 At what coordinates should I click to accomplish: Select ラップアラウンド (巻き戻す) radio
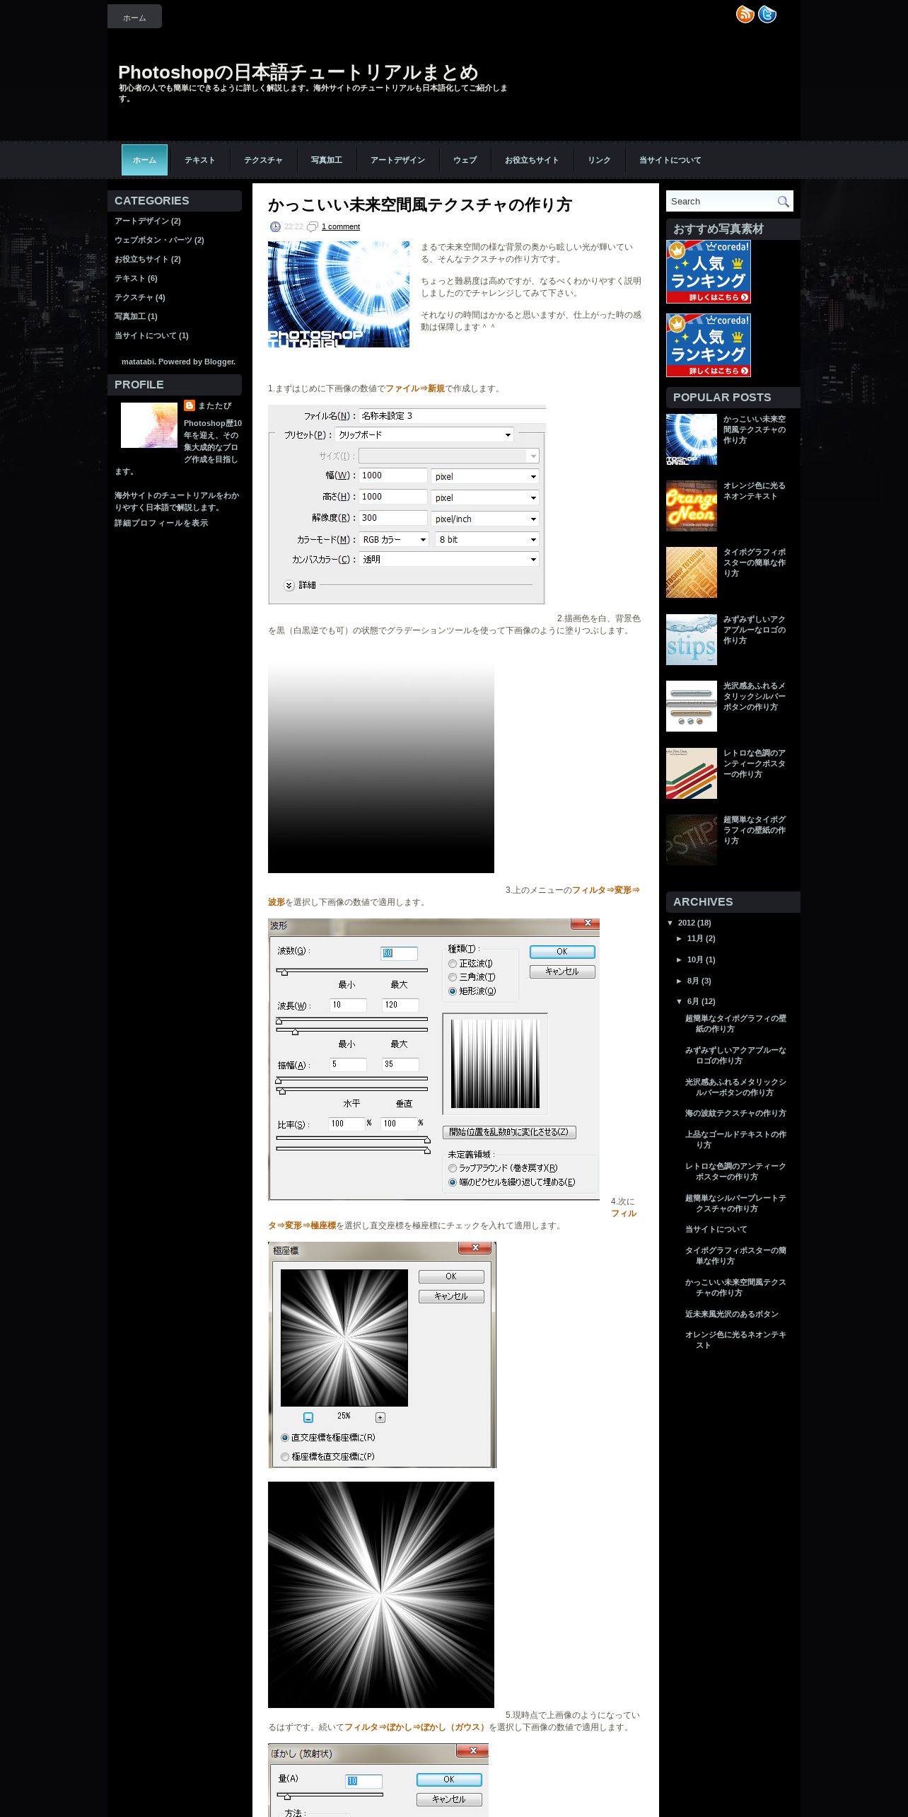(453, 1168)
